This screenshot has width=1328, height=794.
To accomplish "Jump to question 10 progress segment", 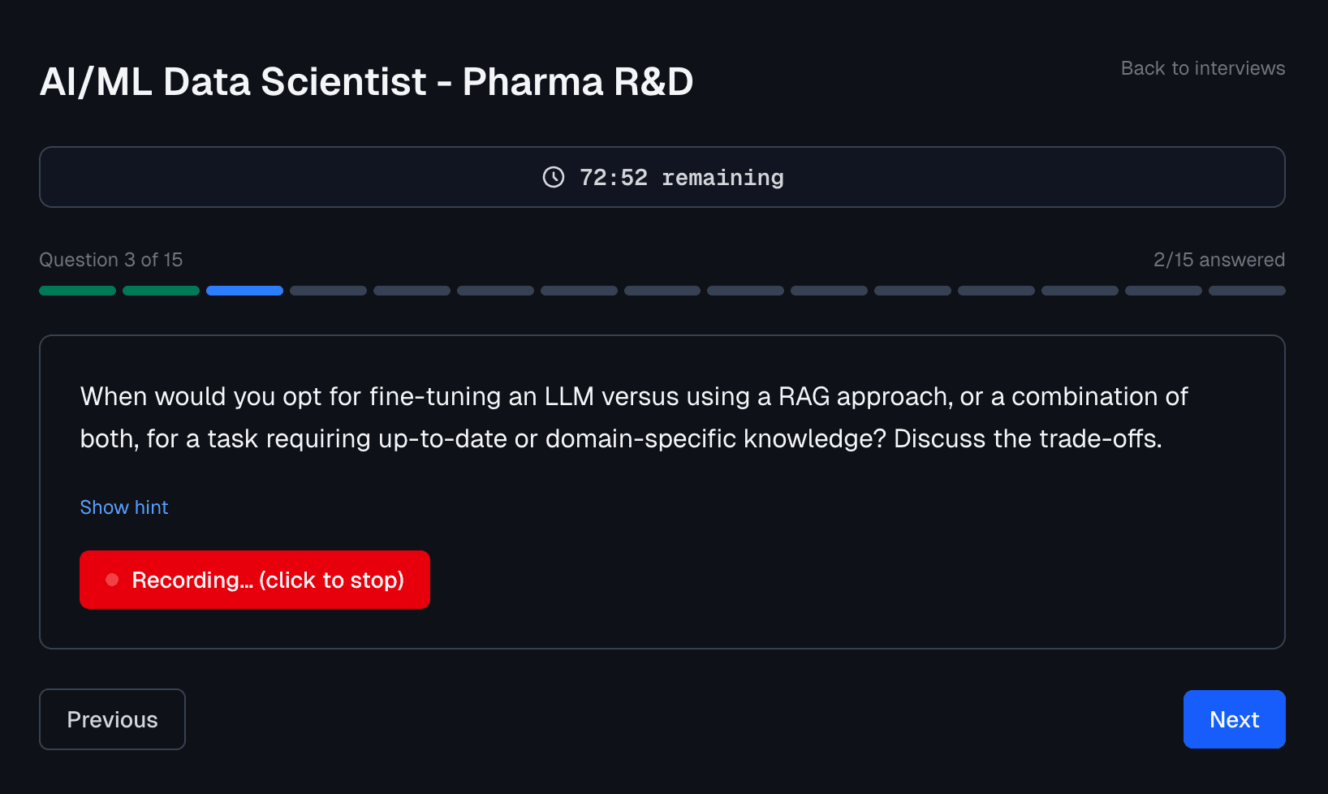I will coord(829,291).
